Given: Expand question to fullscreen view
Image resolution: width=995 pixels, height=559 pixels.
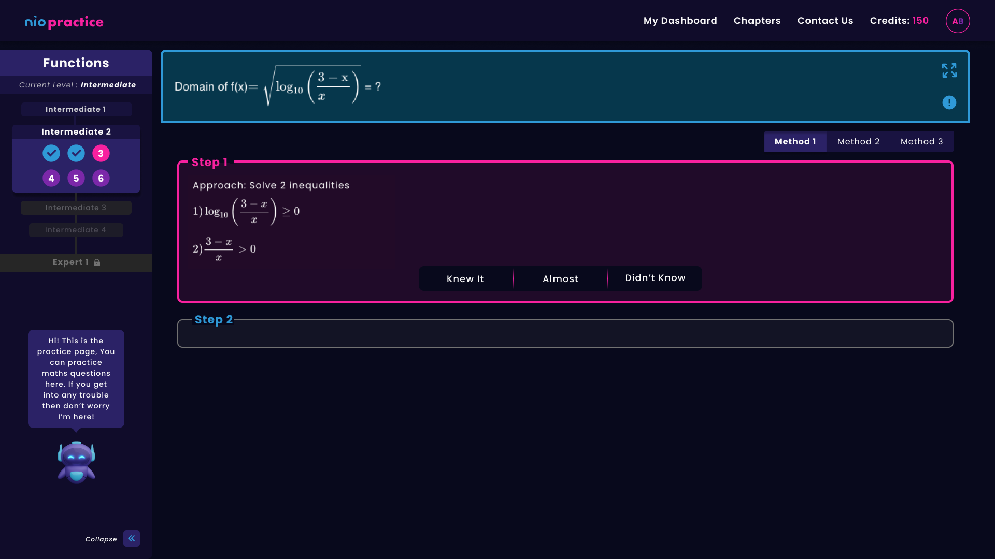Looking at the screenshot, I should [949, 70].
